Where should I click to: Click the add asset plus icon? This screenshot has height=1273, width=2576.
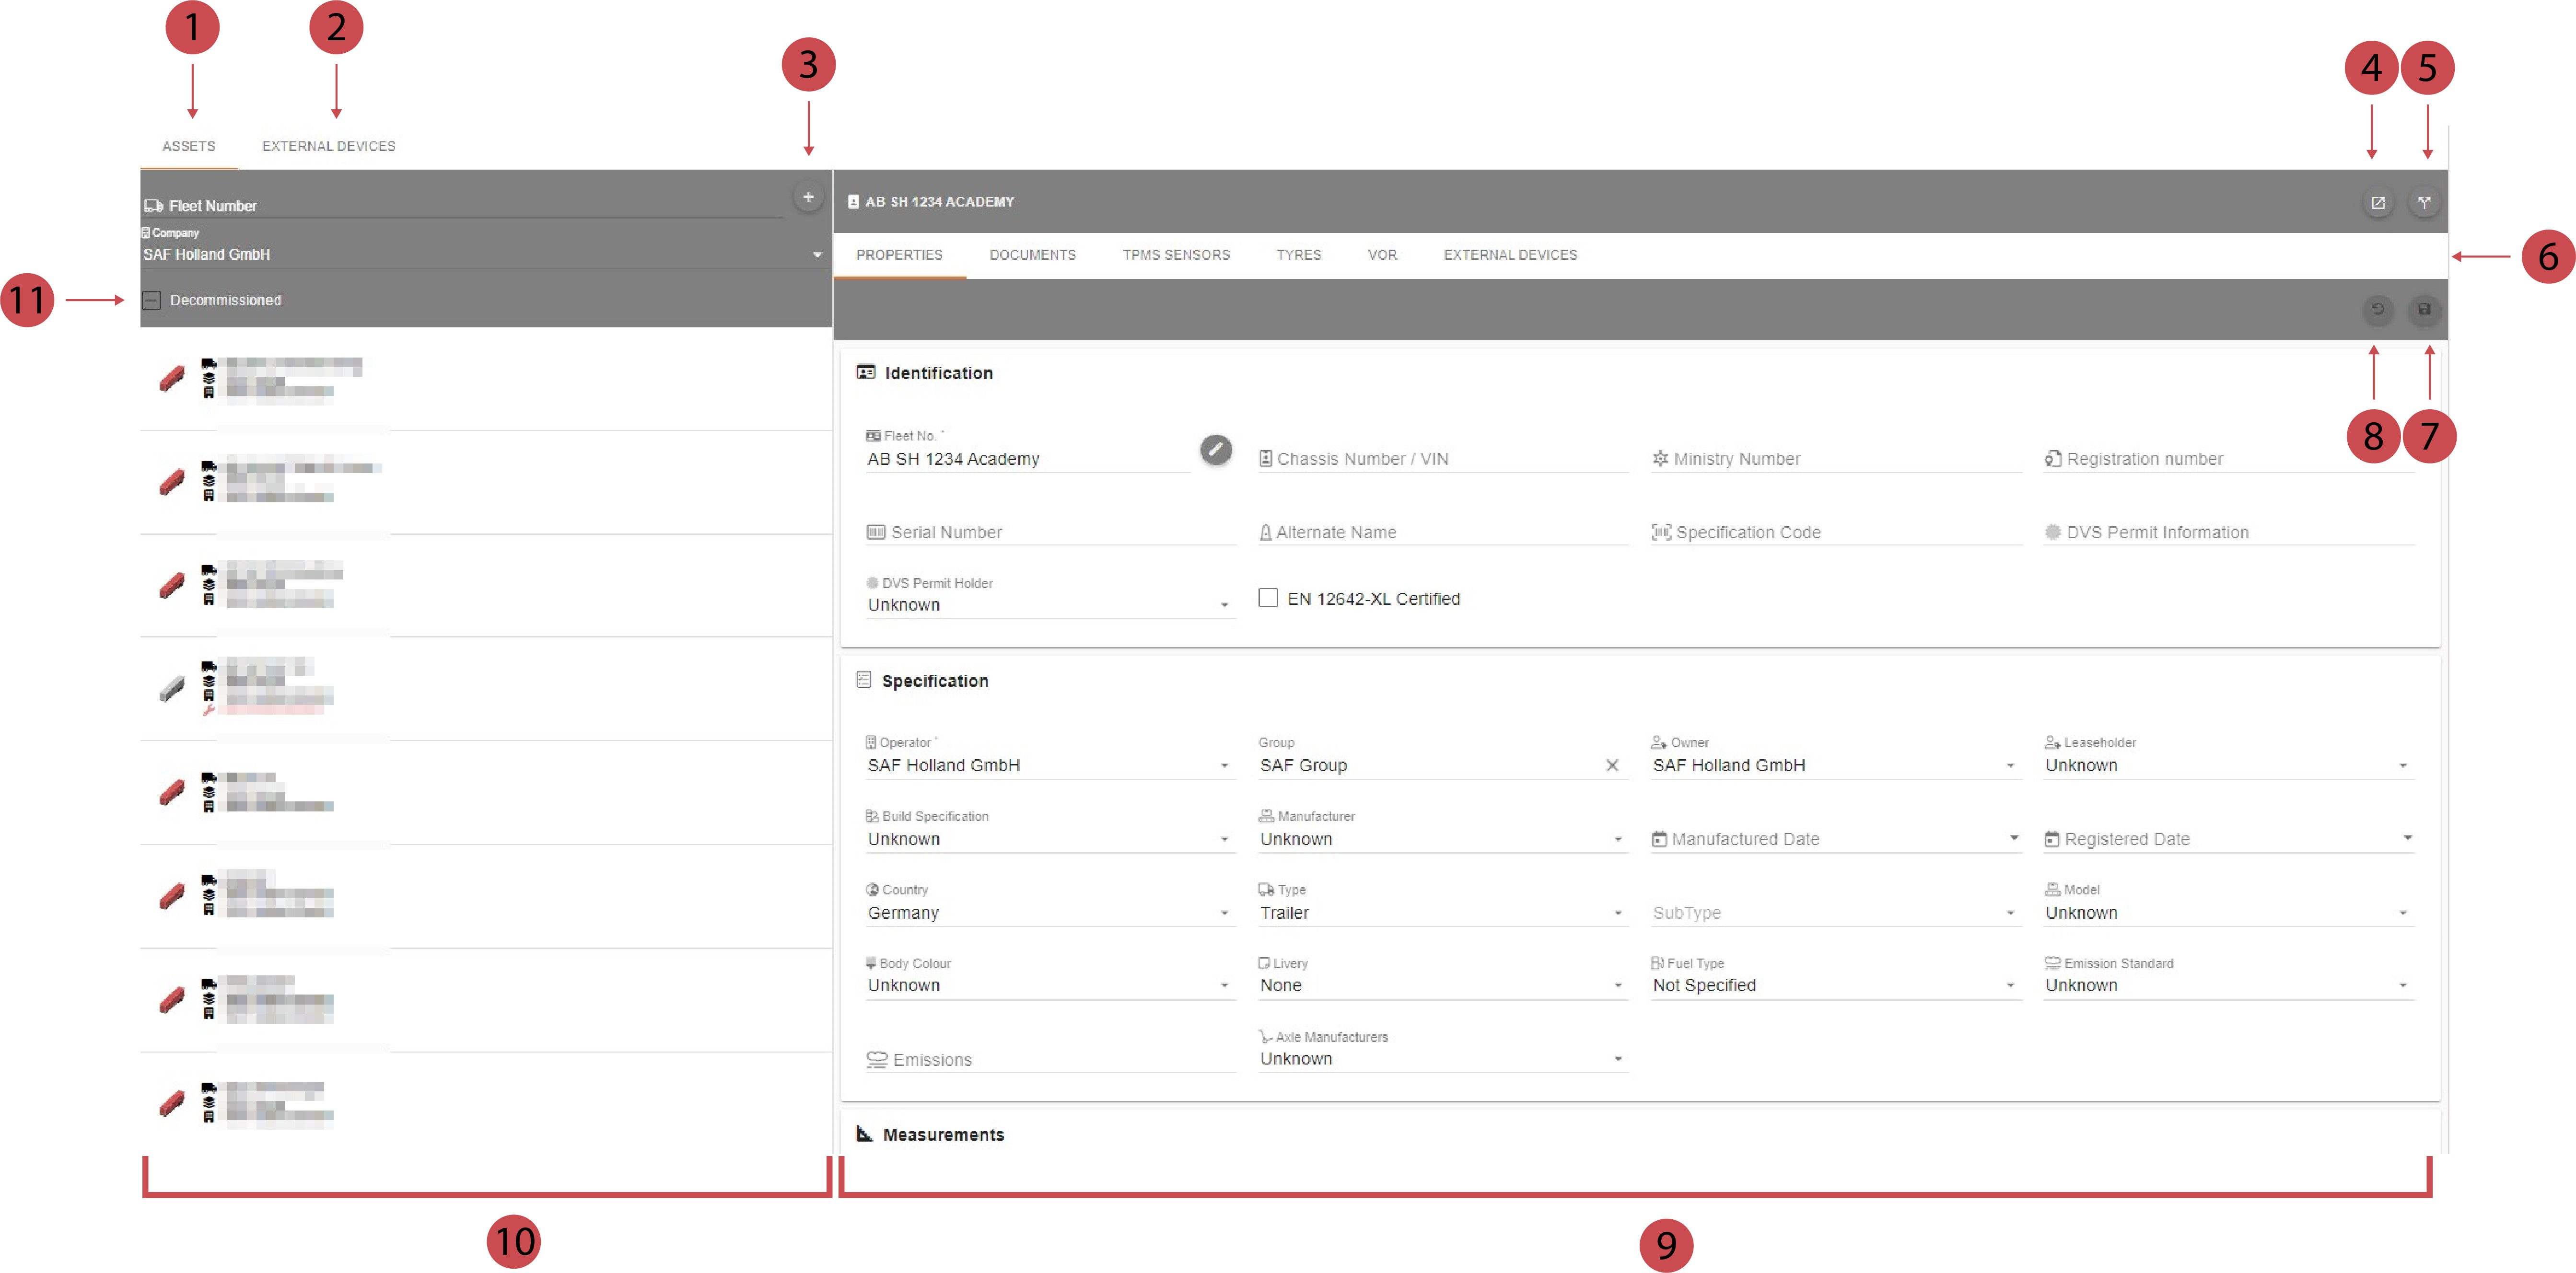pyautogui.click(x=808, y=197)
